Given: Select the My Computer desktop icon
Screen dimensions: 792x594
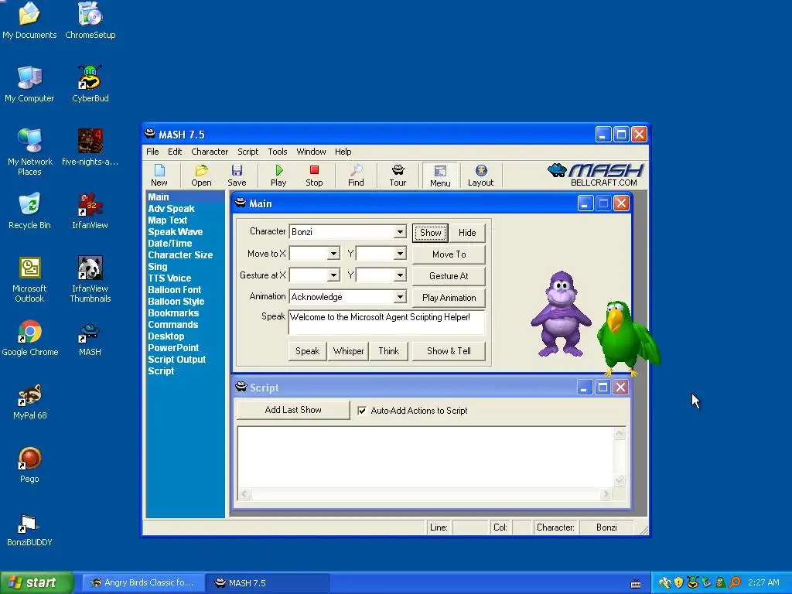Looking at the screenshot, I should [x=29, y=84].
